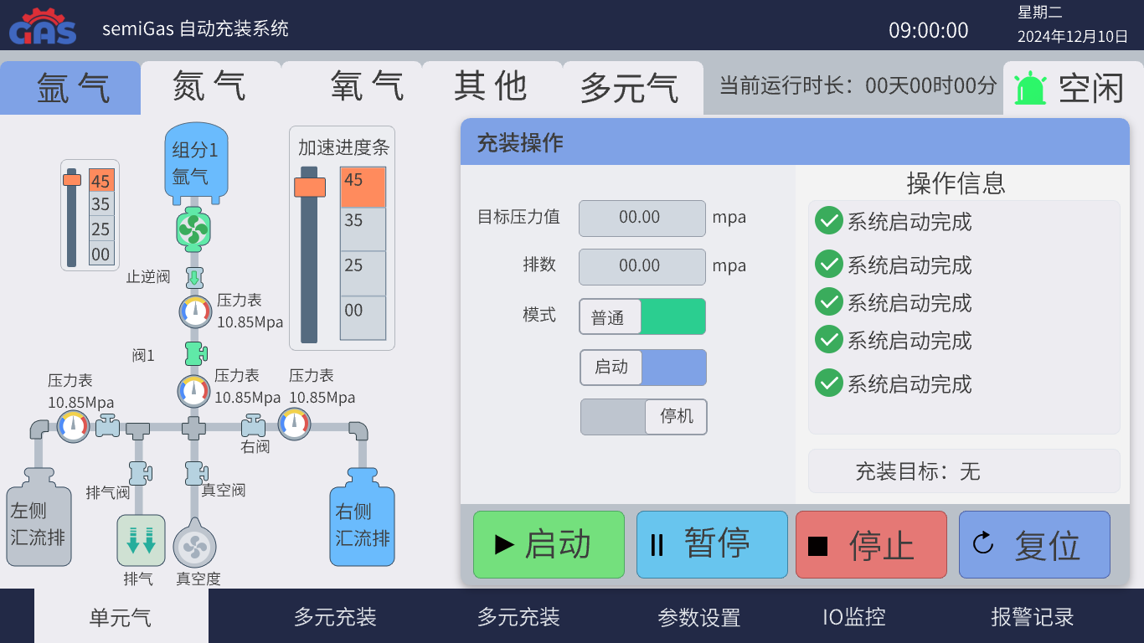Screen dimensions: 1144x643
Task: Click the left side pressure gauge icon
Action: [74, 426]
